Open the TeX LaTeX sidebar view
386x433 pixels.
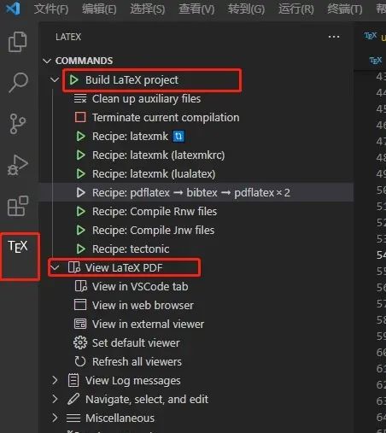18,246
